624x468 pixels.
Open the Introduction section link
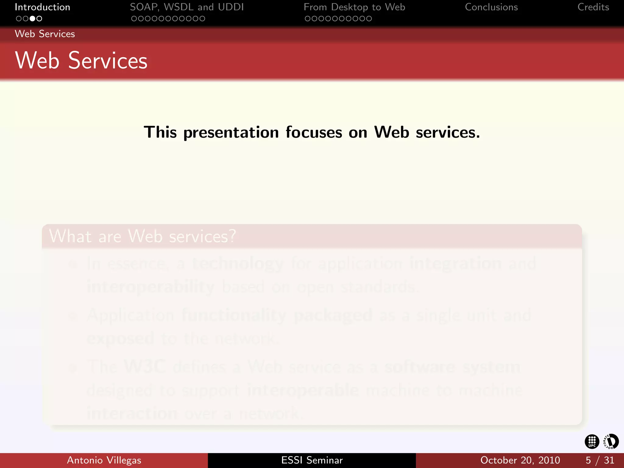point(42,7)
